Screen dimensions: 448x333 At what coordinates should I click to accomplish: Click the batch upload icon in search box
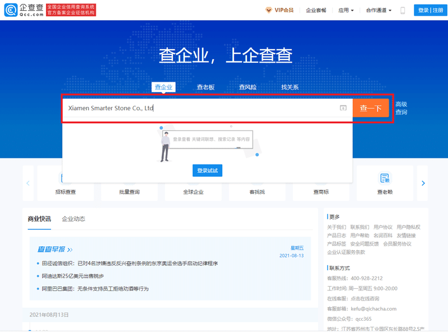(x=343, y=108)
